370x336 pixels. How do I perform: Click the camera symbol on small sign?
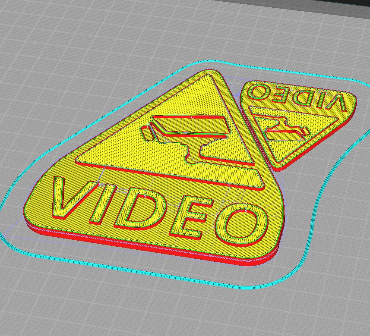pos(287,129)
